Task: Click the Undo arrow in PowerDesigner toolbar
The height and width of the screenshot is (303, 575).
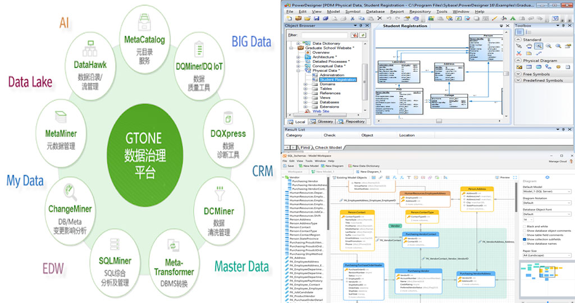Action: (x=389, y=19)
